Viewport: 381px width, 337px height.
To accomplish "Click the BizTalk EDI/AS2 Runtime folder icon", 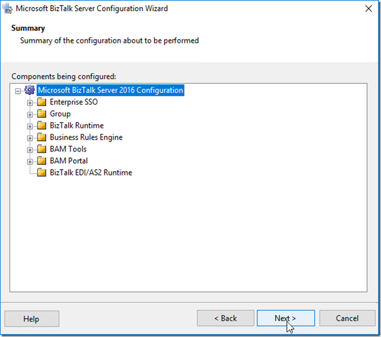I will 41,172.
